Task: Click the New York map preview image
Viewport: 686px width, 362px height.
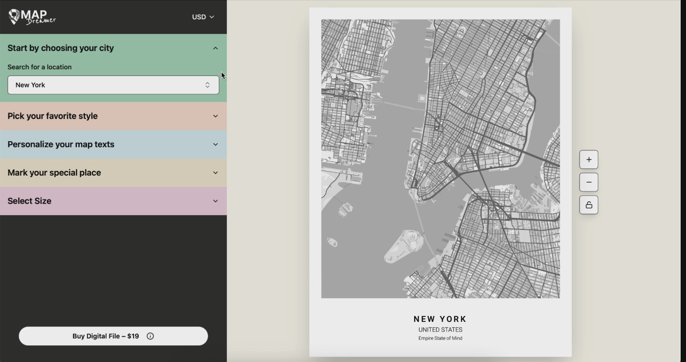Action: click(x=440, y=159)
